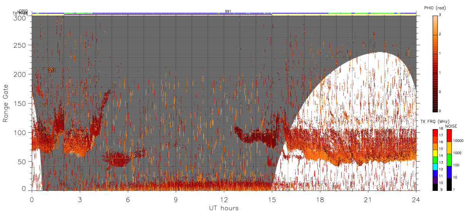Click x-axis tick label '15'

pos(272,200)
